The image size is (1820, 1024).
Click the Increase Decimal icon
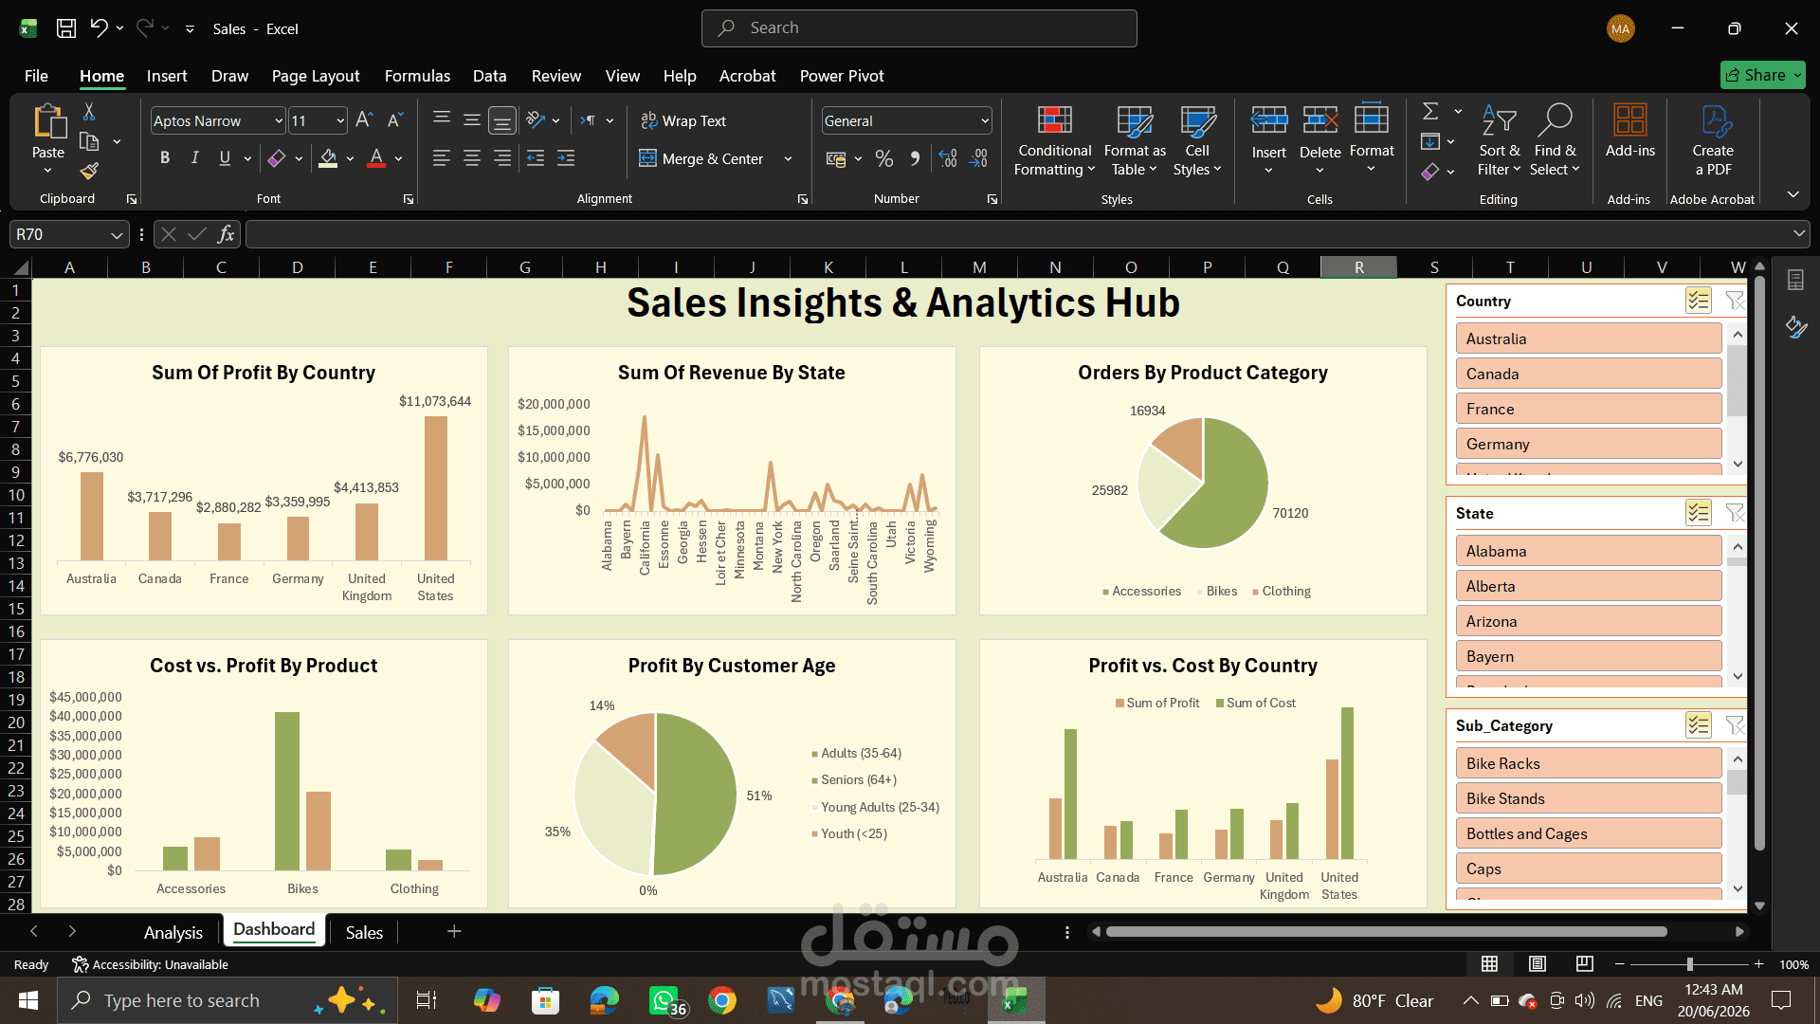(948, 158)
